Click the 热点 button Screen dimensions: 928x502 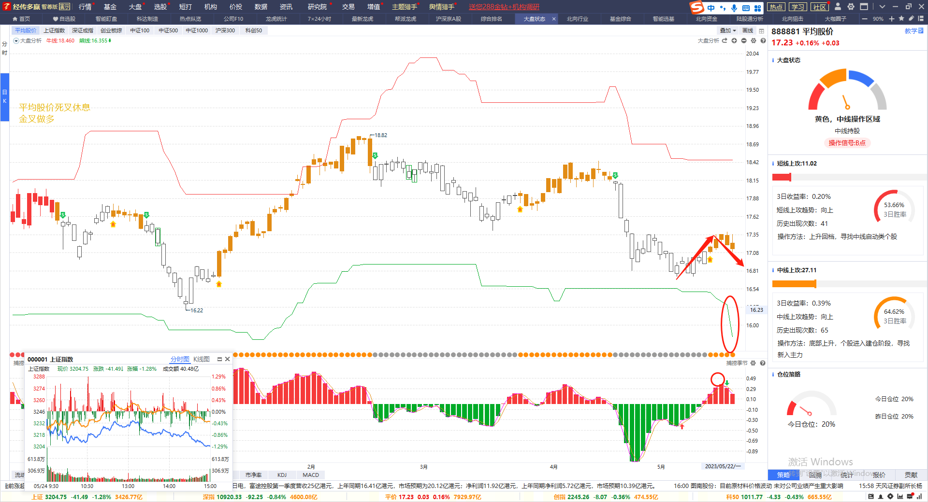(776, 7)
